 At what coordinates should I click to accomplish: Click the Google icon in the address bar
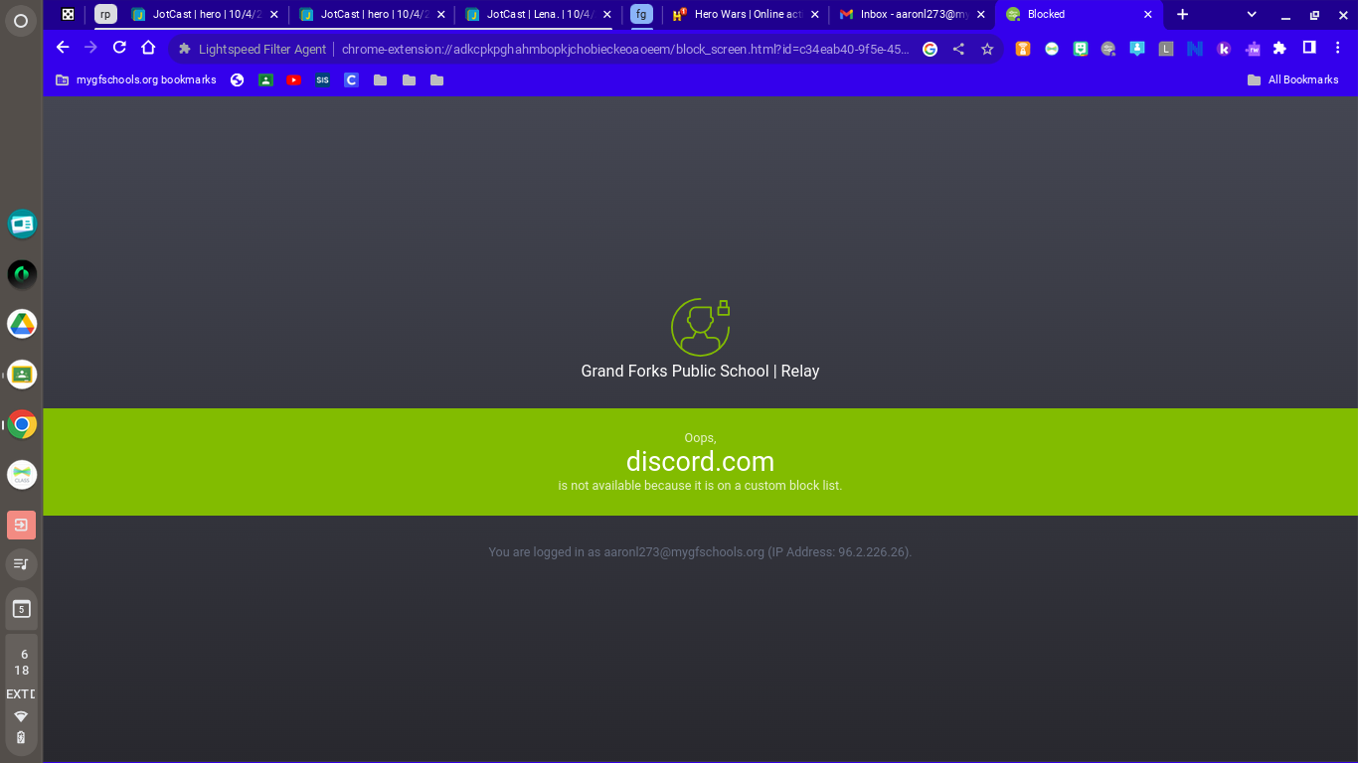tap(931, 49)
